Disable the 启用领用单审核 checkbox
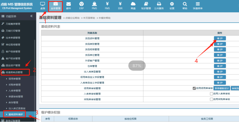 pos(194,88)
